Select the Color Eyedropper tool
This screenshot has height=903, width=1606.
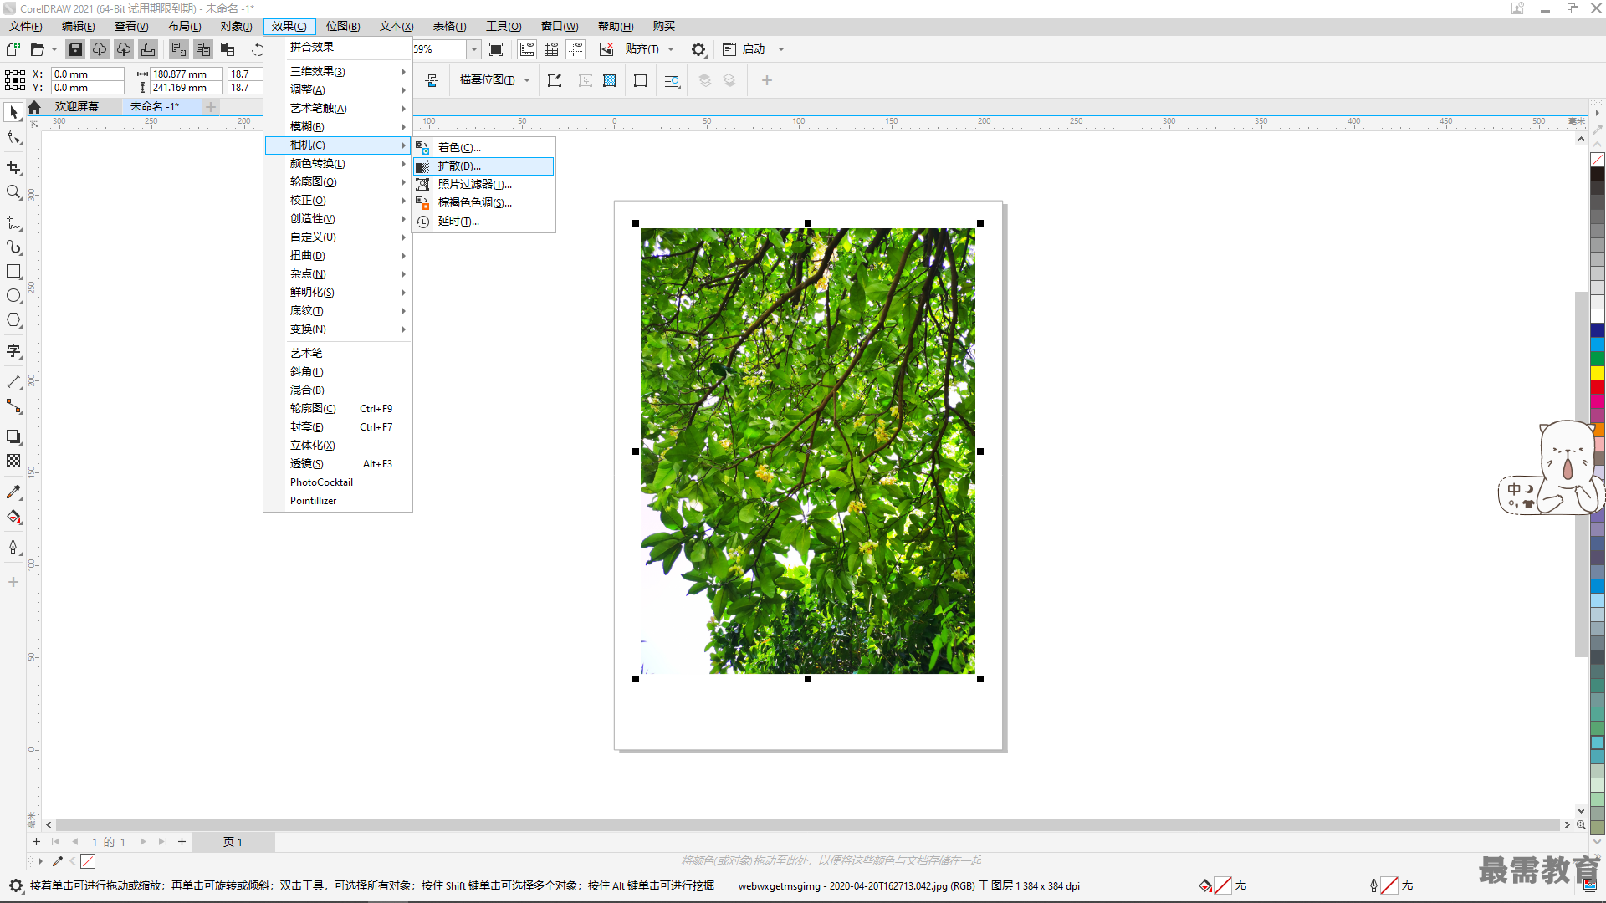coord(13,492)
